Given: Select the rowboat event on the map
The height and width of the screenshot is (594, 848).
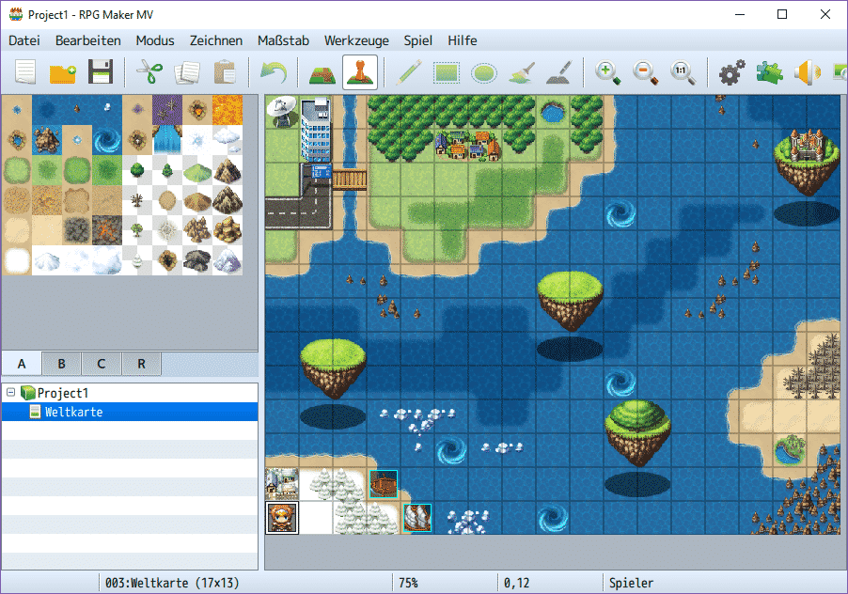Looking at the screenshot, I should click(384, 484).
